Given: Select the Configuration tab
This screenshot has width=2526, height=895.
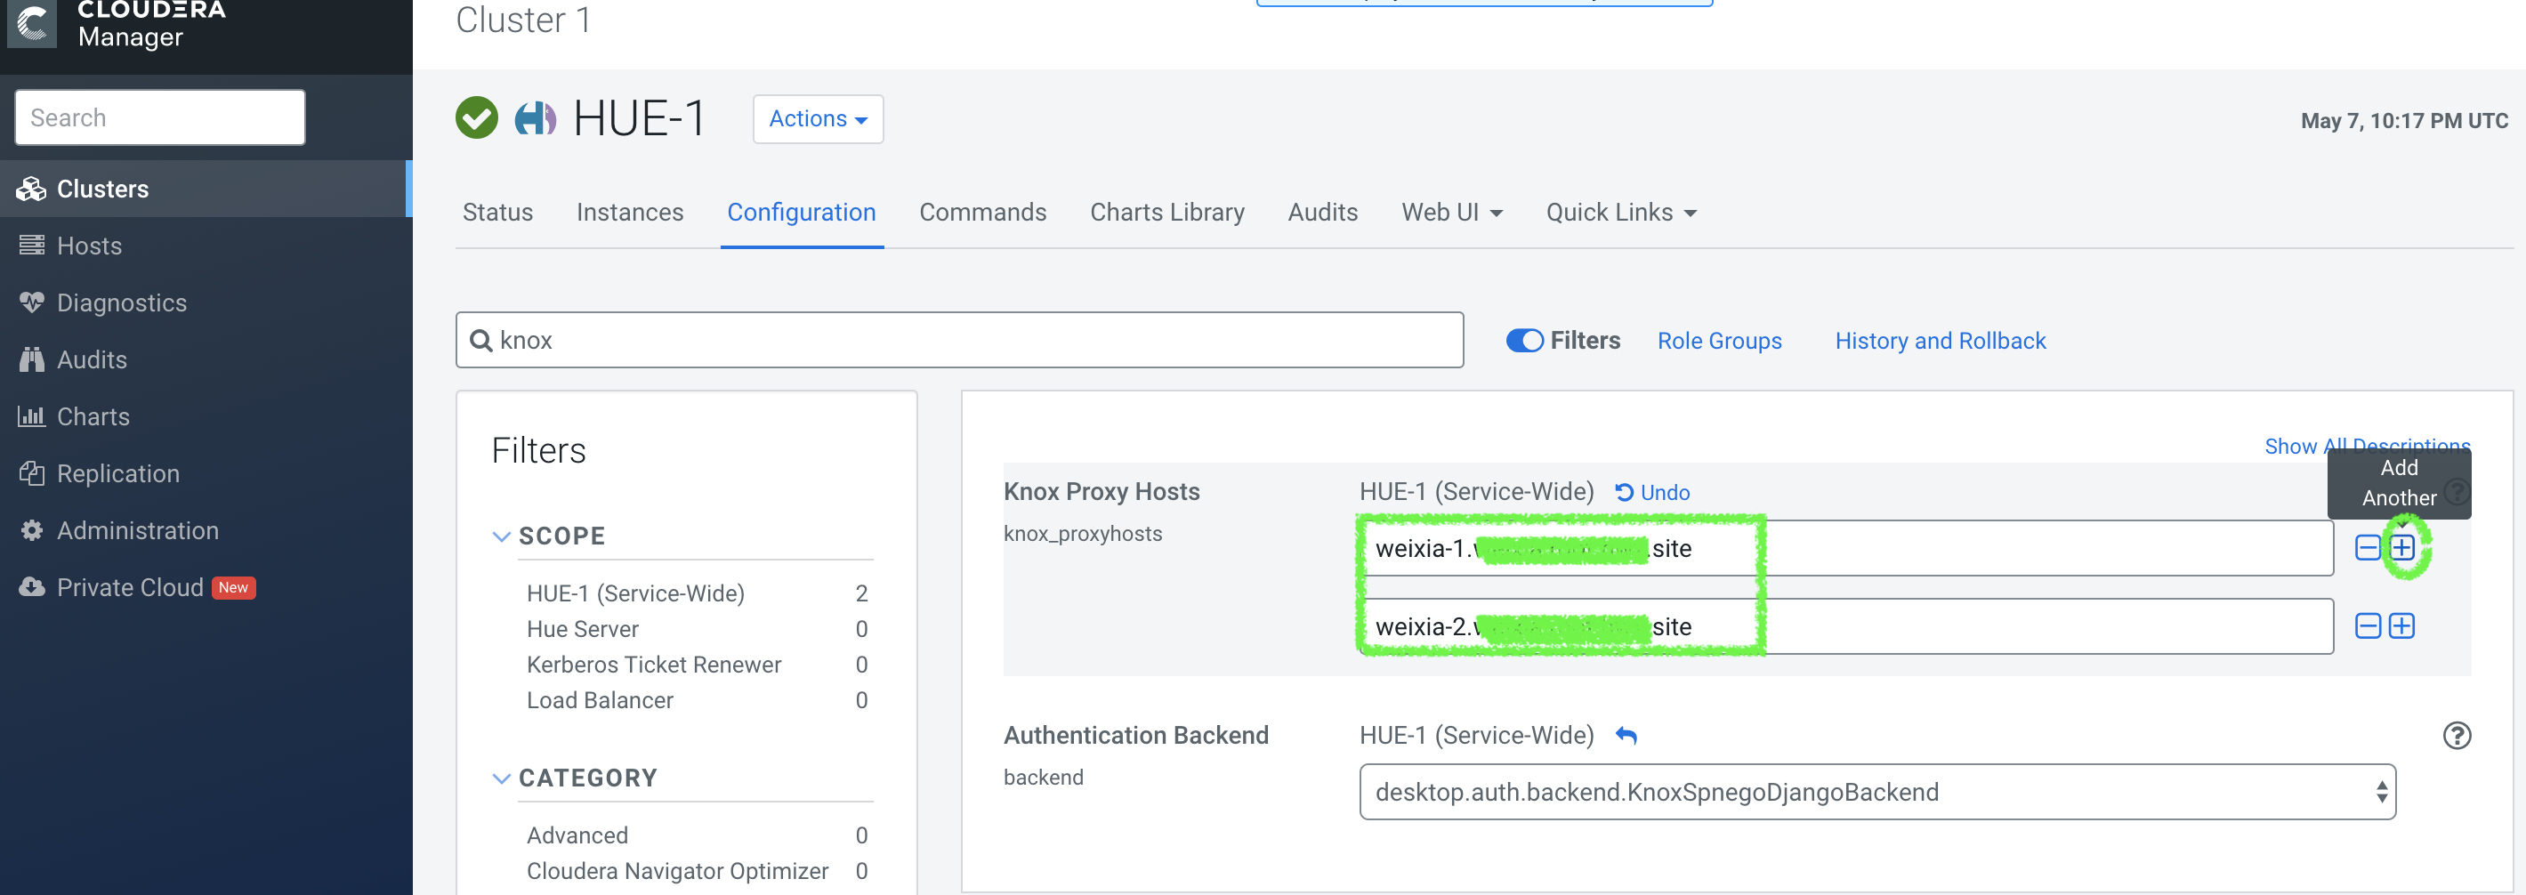Looking at the screenshot, I should (x=801, y=213).
